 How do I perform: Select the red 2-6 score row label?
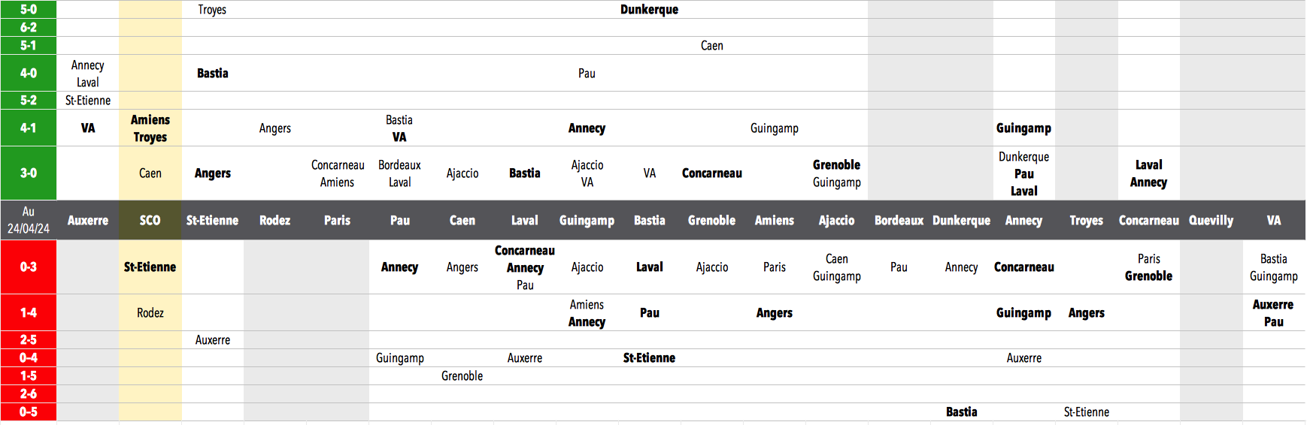28,394
